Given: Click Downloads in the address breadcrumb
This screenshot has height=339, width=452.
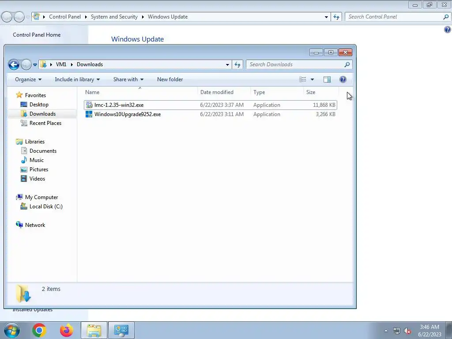Looking at the screenshot, I should point(90,64).
